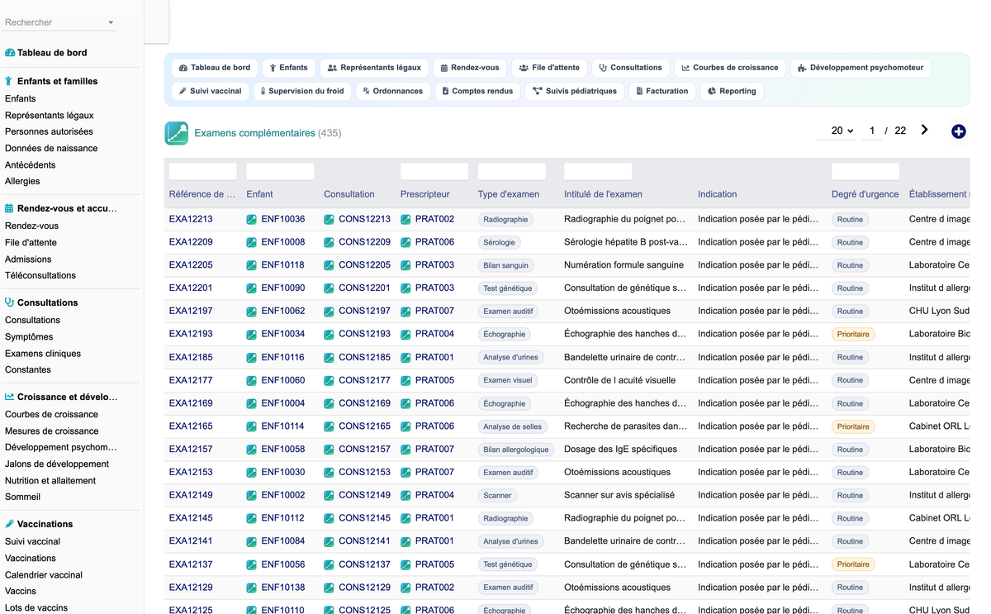Click the add new record plus icon
The image size is (991, 614).
pyautogui.click(x=958, y=131)
